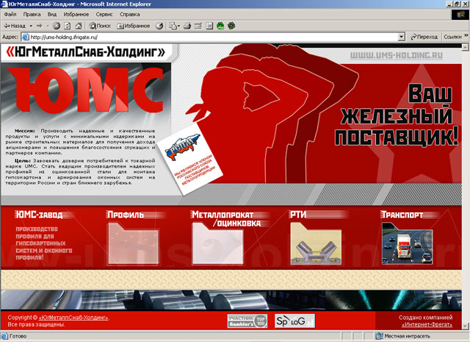Click the forward arrow toolbar button

tap(39, 26)
